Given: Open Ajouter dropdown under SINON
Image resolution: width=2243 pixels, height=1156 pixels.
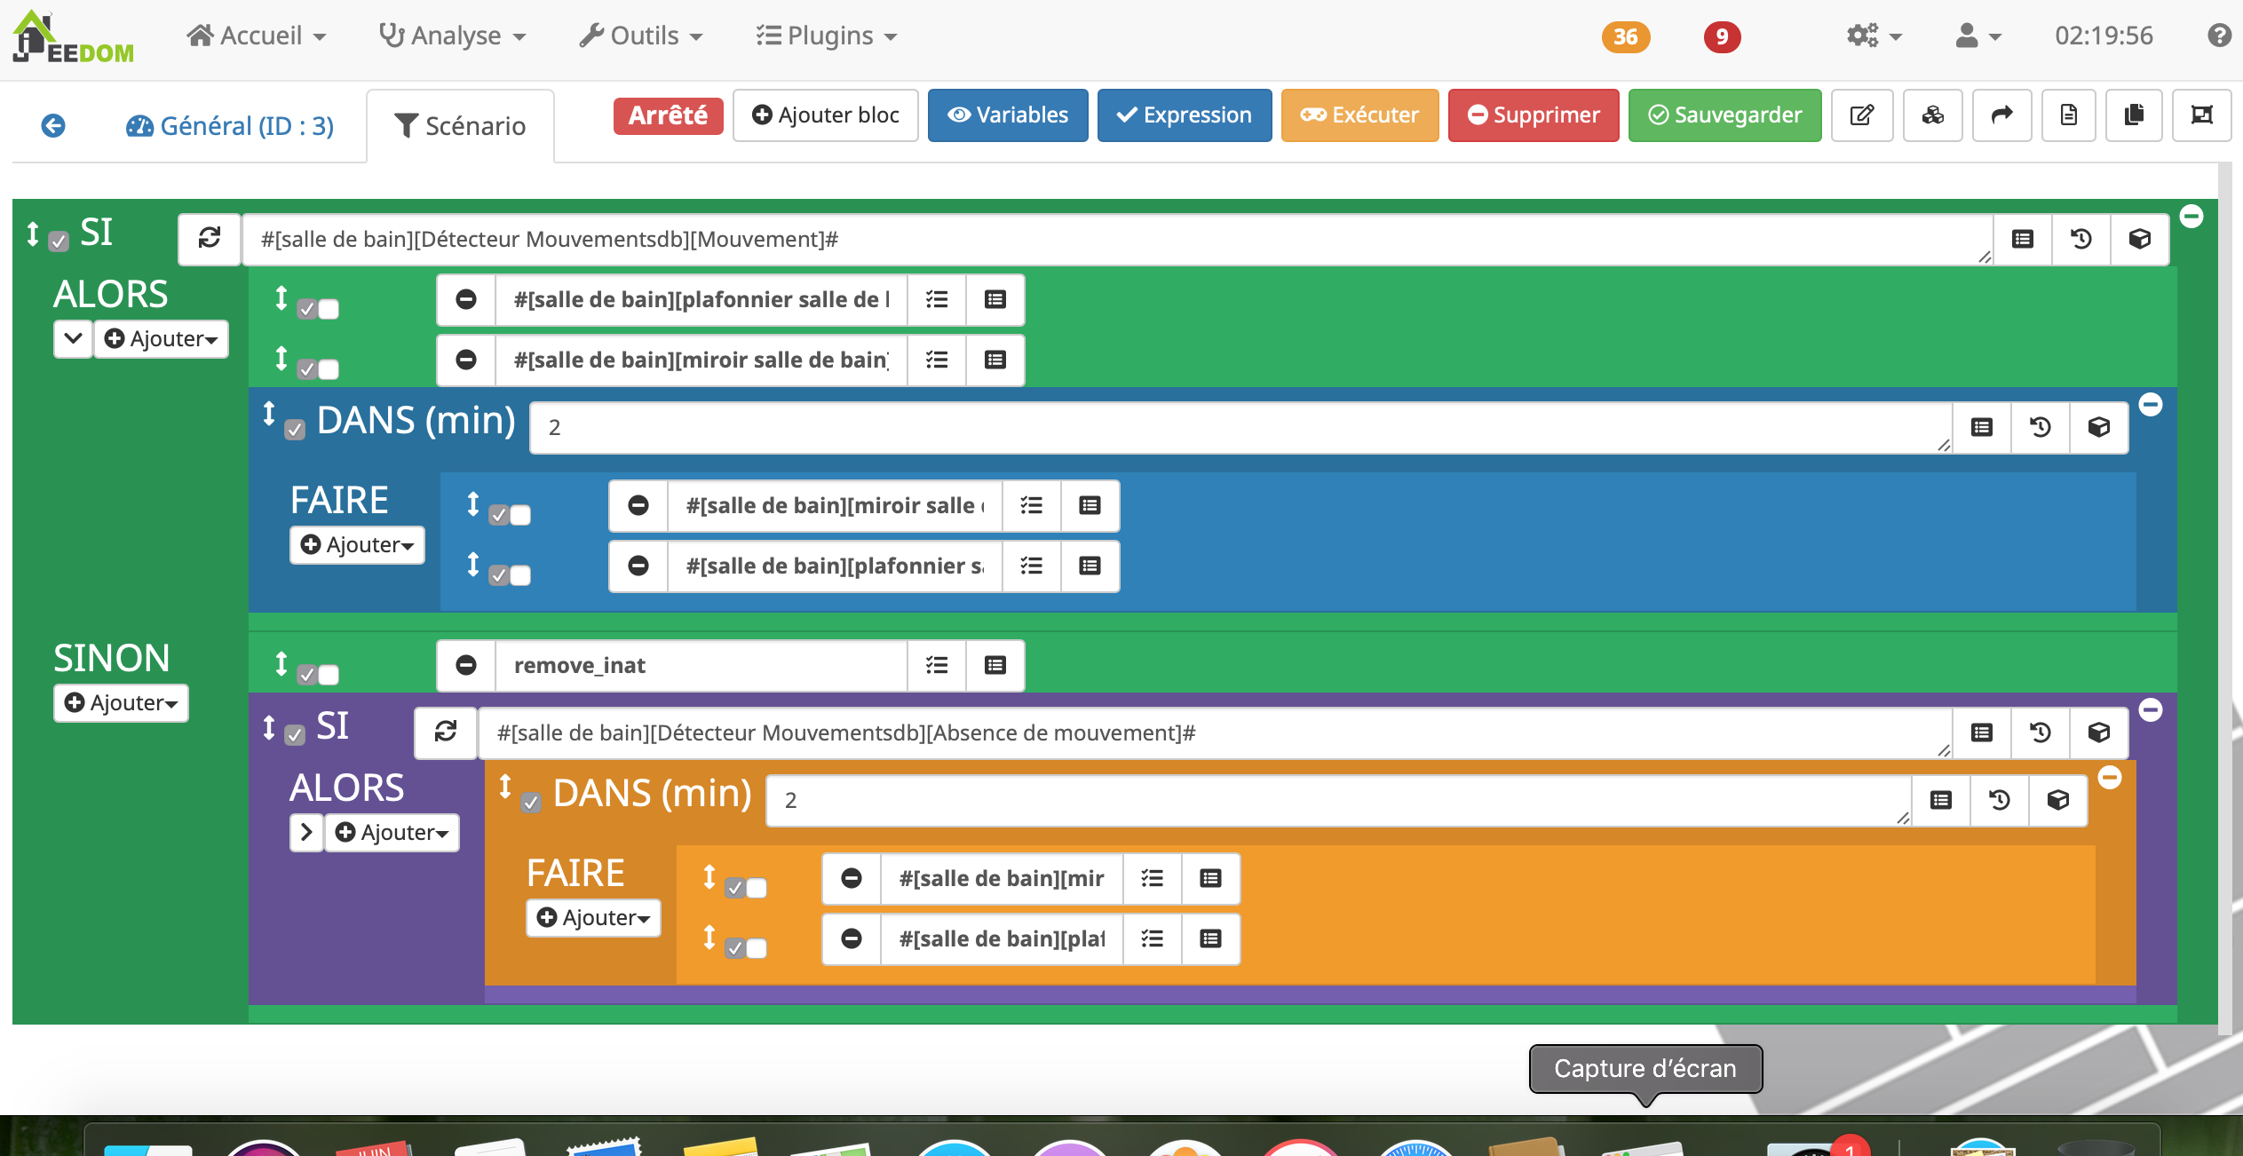Looking at the screenshot, I should (x=122, y=703).
